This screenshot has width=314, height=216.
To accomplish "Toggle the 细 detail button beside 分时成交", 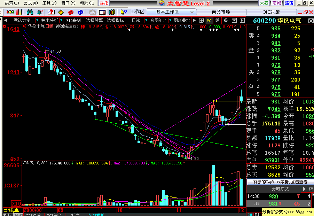I will [x=311, y=189].
